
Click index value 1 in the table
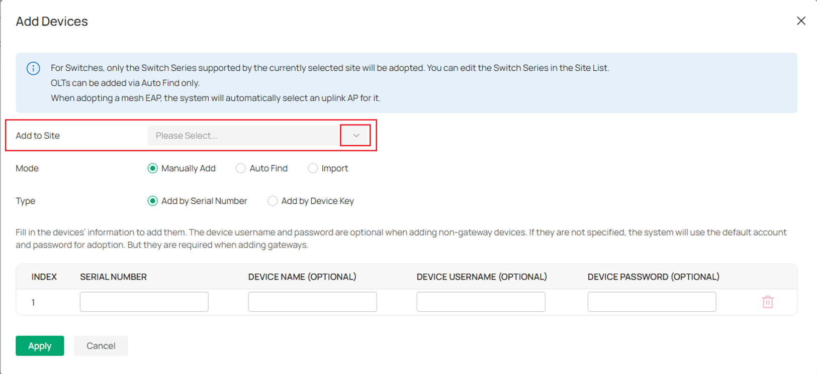[33, 302]
